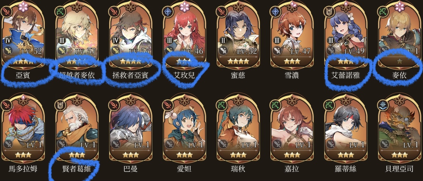Click the 雪濃 name label
The image size is (423, 181).
coord(292,75)
